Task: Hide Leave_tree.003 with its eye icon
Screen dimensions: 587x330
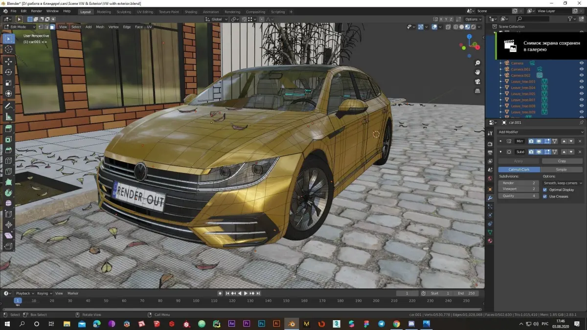Action: coord(582,82)
